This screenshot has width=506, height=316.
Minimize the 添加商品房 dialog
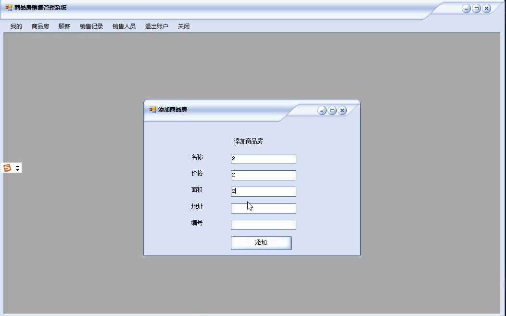point(322,110)
